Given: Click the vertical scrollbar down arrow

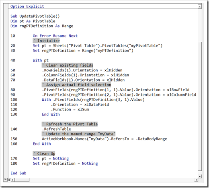Looking at the screenshot, I should pos(200,176).
